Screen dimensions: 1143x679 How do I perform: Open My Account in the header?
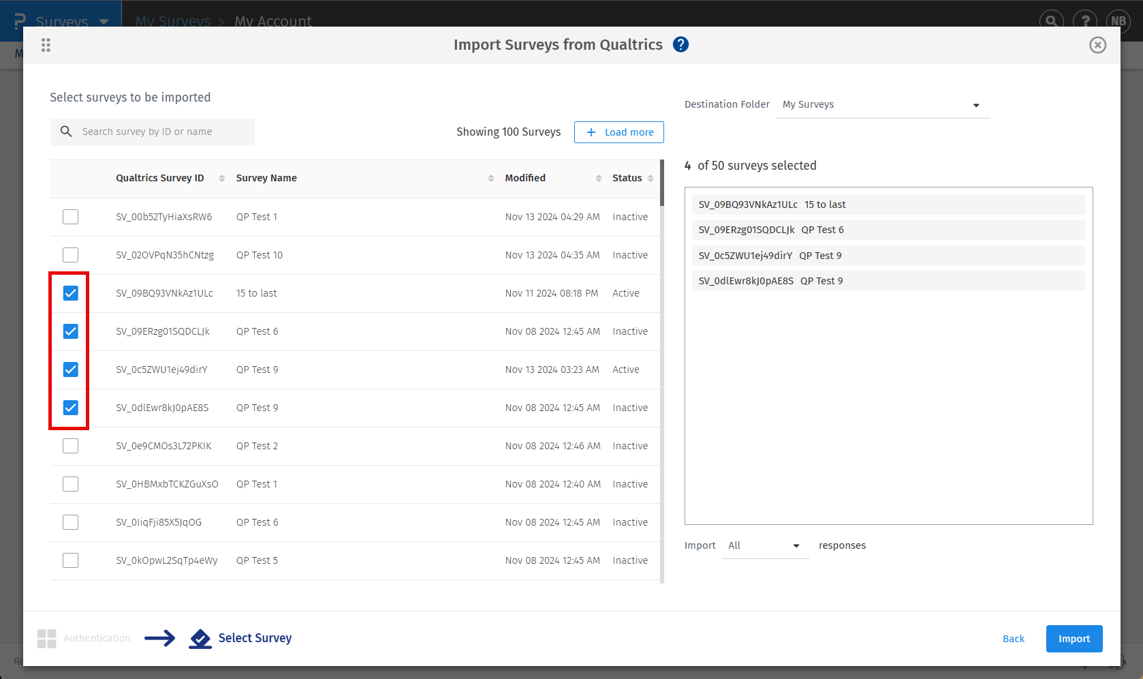click(273, 21)
